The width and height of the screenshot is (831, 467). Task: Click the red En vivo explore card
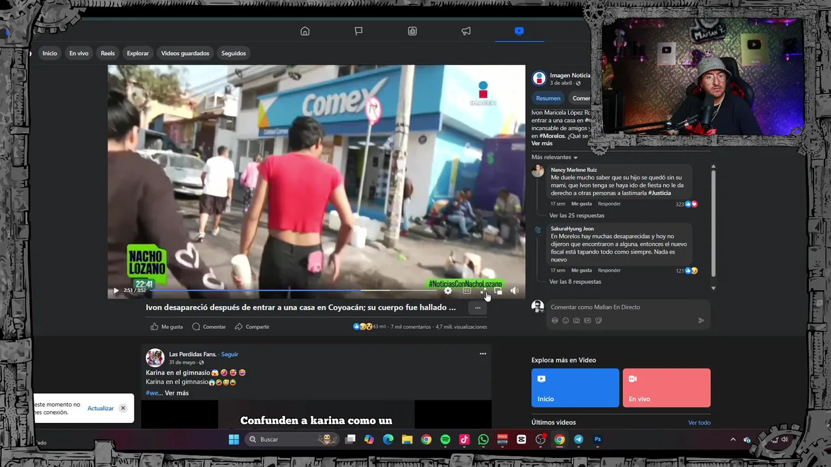(x=667, y=388)
